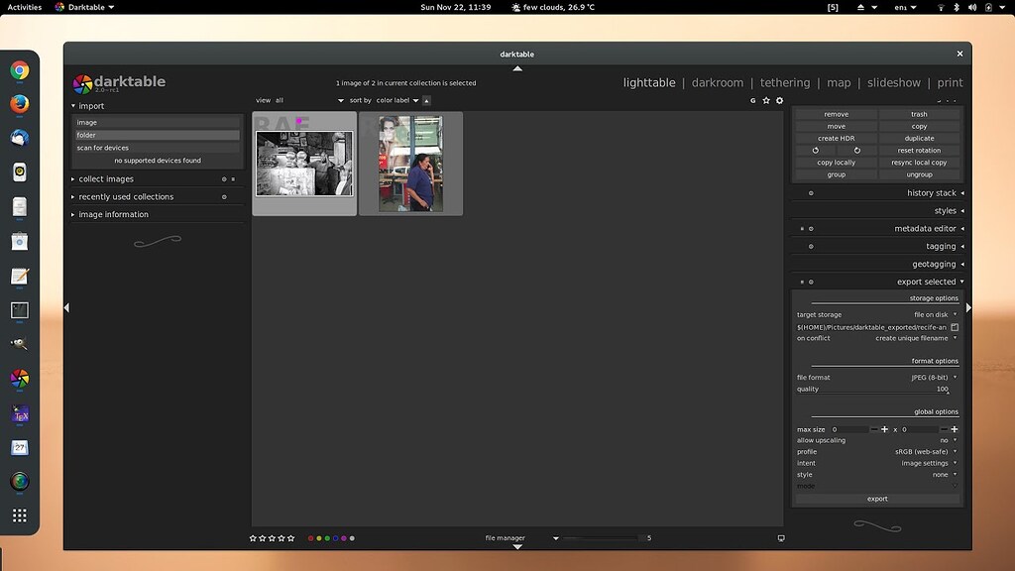This screenshot has width=1015, height=571.
Task: Rotate selected image clockwise
Action: (857, 151)
